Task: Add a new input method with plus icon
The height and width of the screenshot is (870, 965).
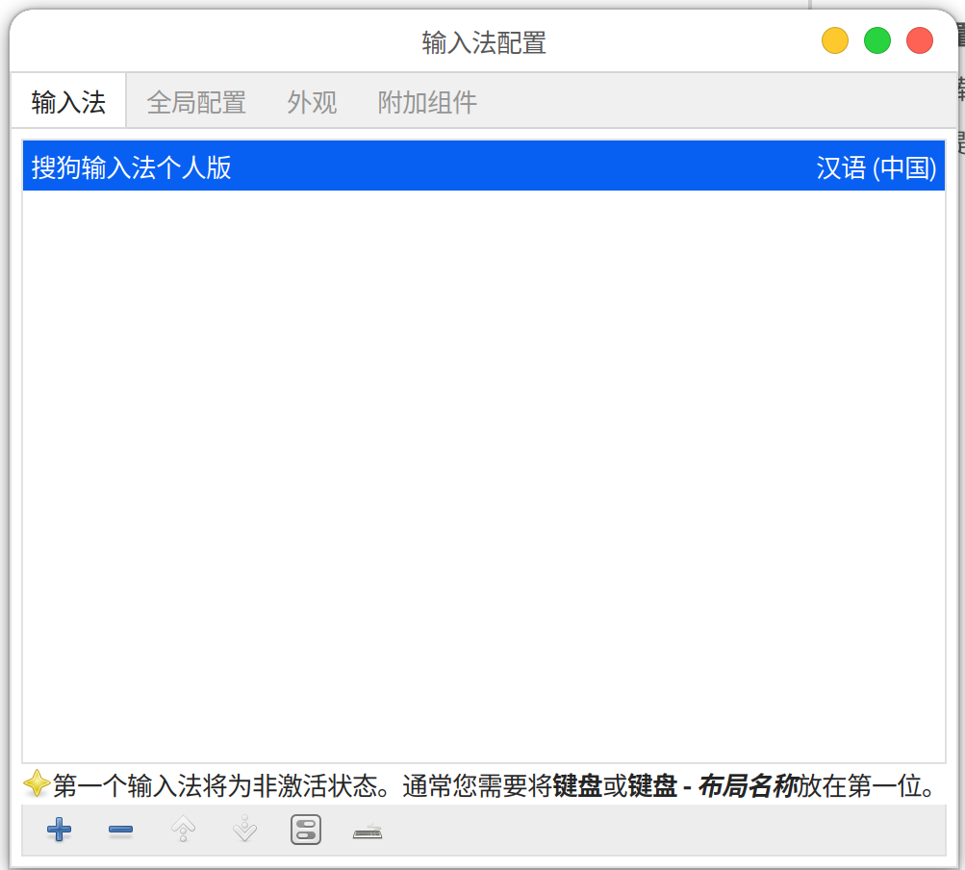Action: coord(59,830)
